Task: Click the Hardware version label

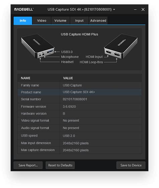Action: click(x=34, y=113)
